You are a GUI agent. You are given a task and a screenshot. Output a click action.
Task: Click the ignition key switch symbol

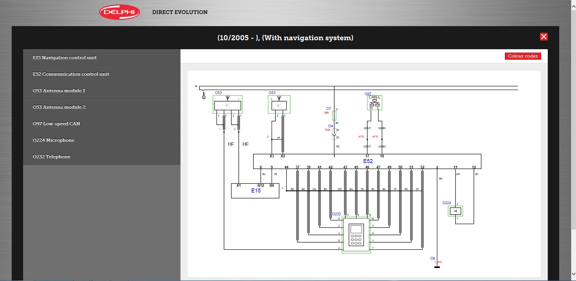tap(204, 96)
